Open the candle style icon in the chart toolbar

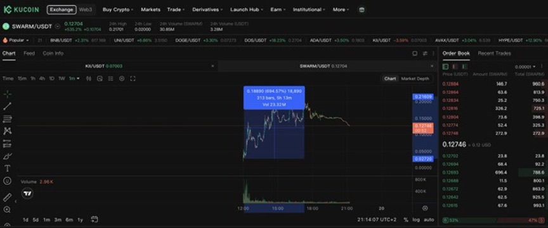click(x=89, y=79)
